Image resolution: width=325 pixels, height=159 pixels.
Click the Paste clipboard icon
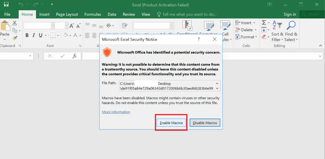point(5,26)
